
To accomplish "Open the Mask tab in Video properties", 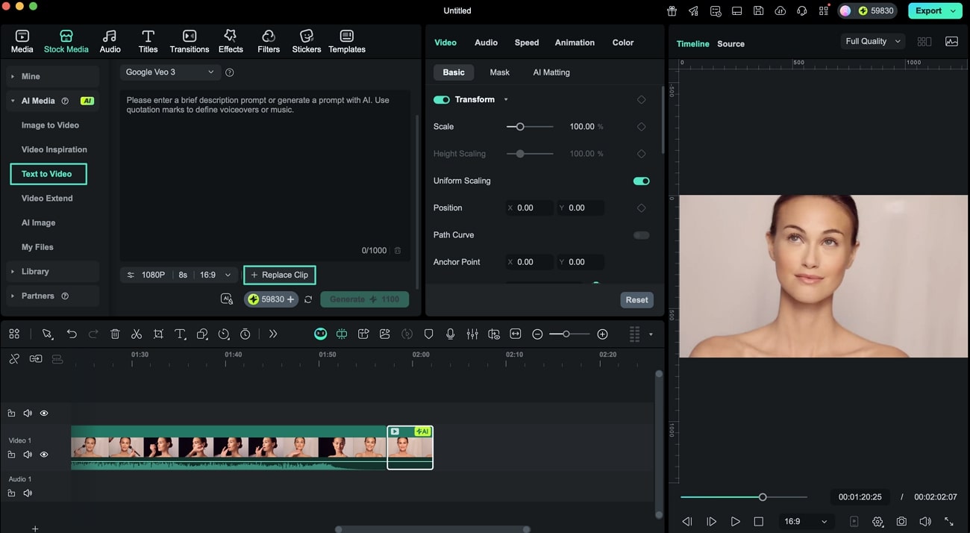I will (499, 72).
